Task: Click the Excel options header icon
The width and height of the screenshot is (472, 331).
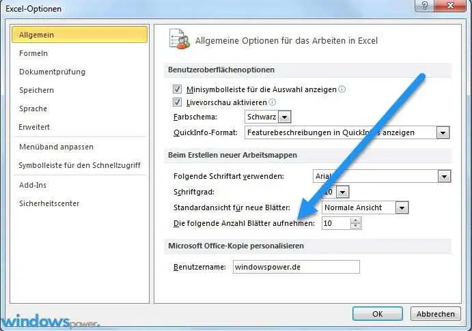Action: (x=179, y=41)
